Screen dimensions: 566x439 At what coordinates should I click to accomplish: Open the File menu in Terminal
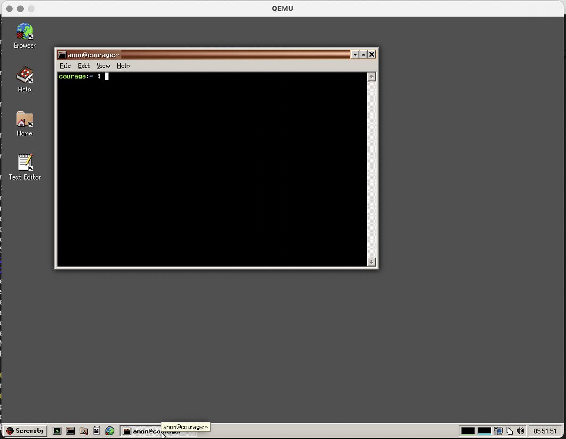coord(65,66)
